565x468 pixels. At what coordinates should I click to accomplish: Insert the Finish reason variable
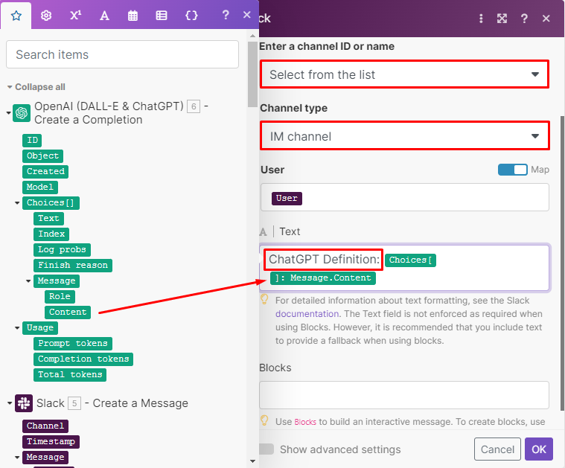coord(73,265)
